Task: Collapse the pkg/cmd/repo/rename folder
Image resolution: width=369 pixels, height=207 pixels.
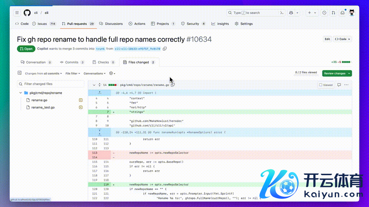Action: tap(20, 93)
